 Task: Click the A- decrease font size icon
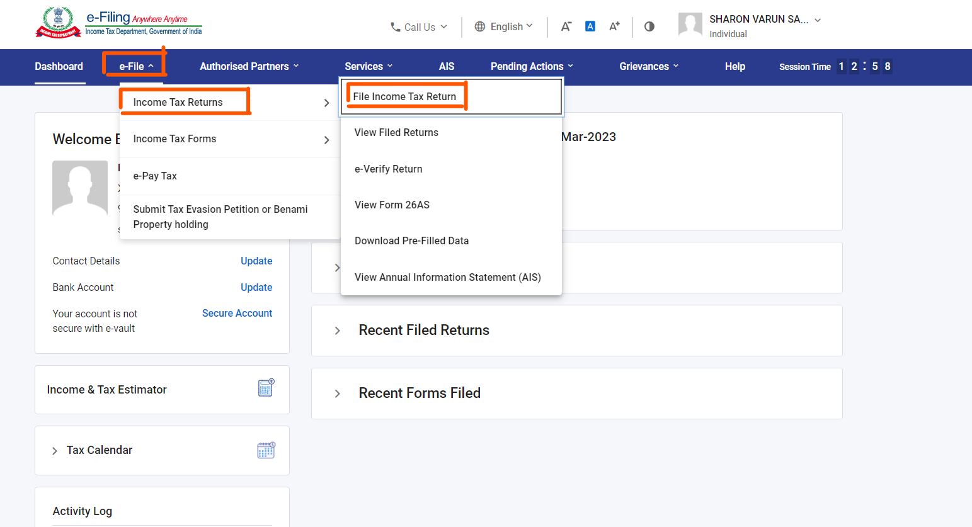pos(565,26)
